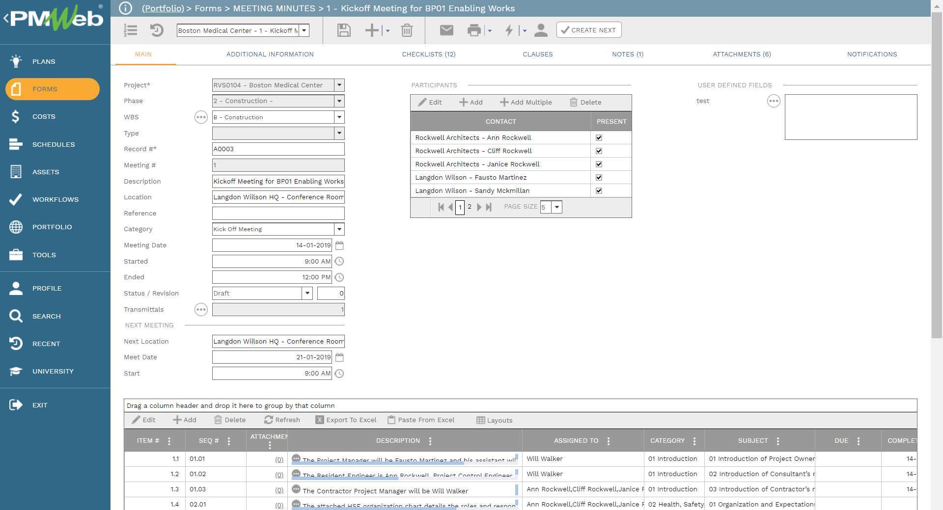Open the Started time clock picker

pos(339,262)
